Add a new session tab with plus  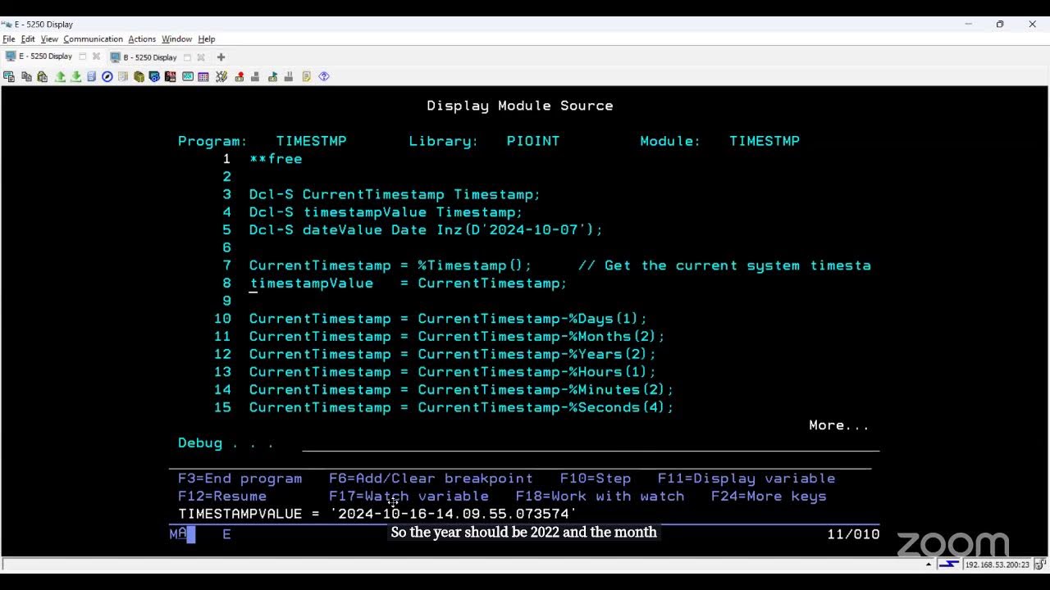[221, 57]
